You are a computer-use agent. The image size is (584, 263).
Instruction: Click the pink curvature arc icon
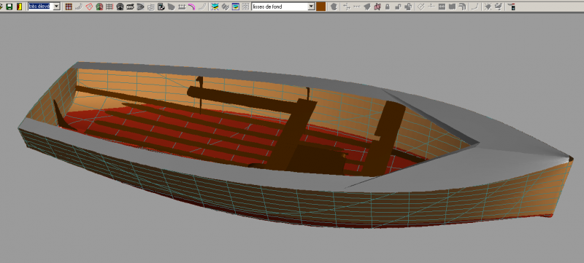[191, 7]
